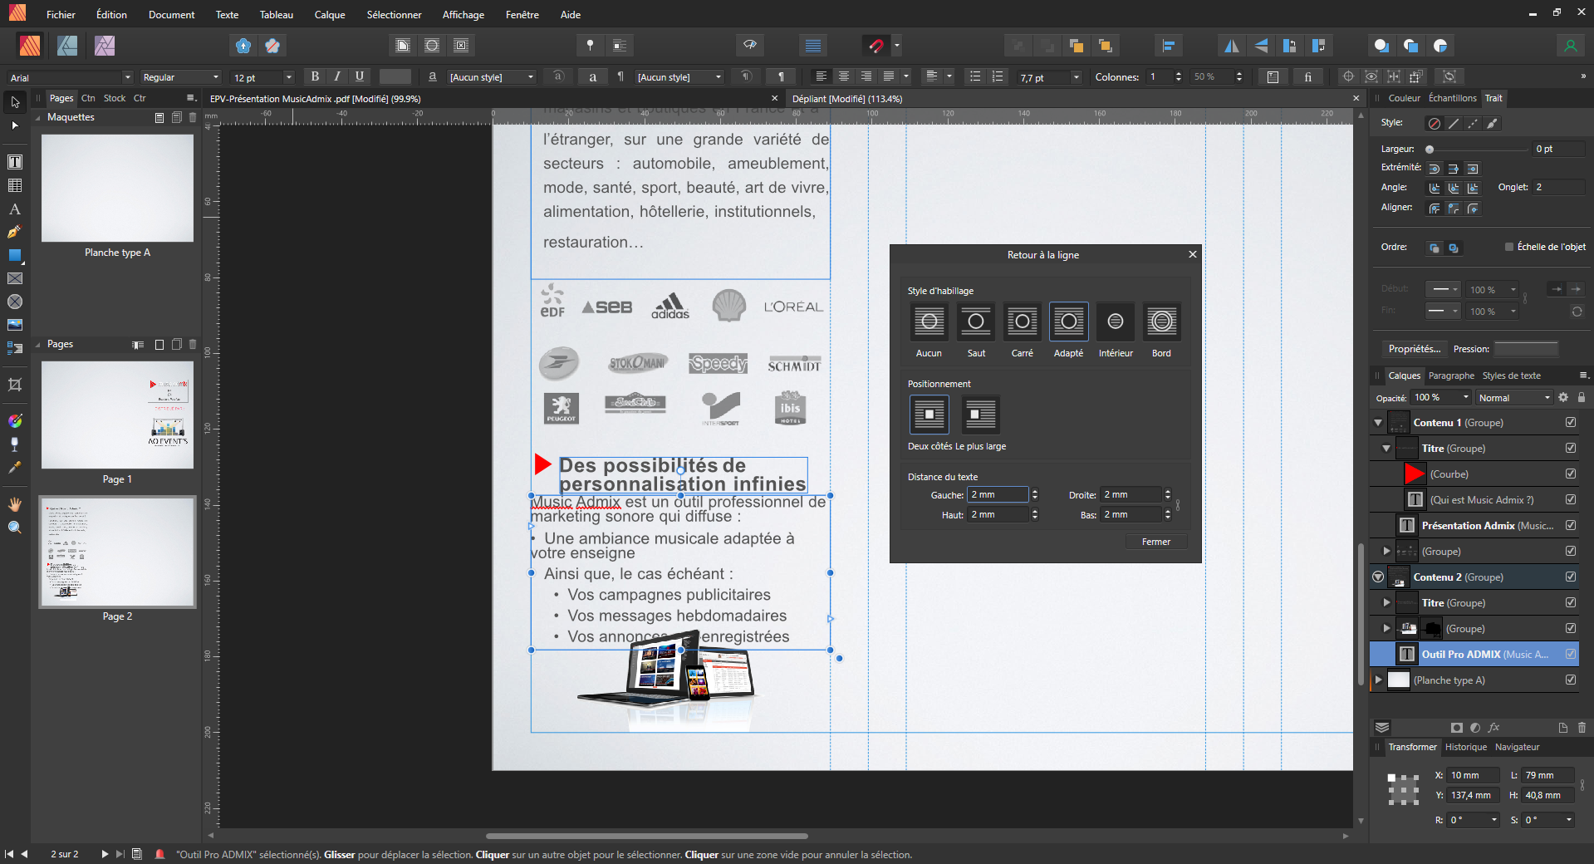The height and width of the screenshot is (864, 1594).
Task: Switch to the Échantillons tab
Action: point(1452,98)
